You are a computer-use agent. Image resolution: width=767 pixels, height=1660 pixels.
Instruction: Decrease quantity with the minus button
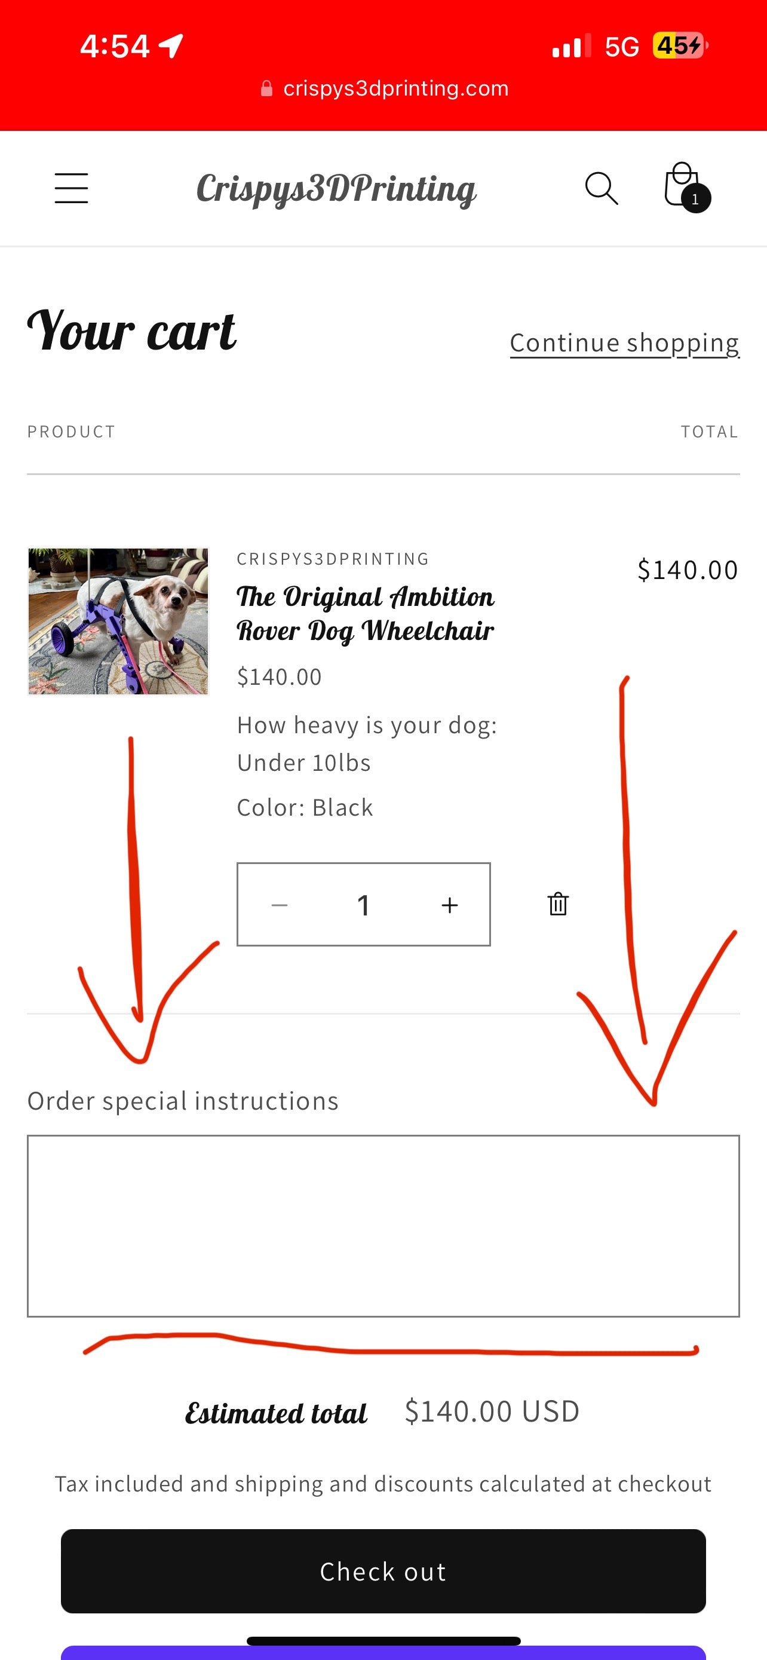[x=280, y=905]
